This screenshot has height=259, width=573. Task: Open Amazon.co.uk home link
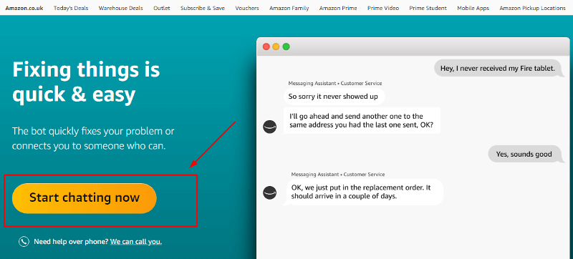pos(24,8)
